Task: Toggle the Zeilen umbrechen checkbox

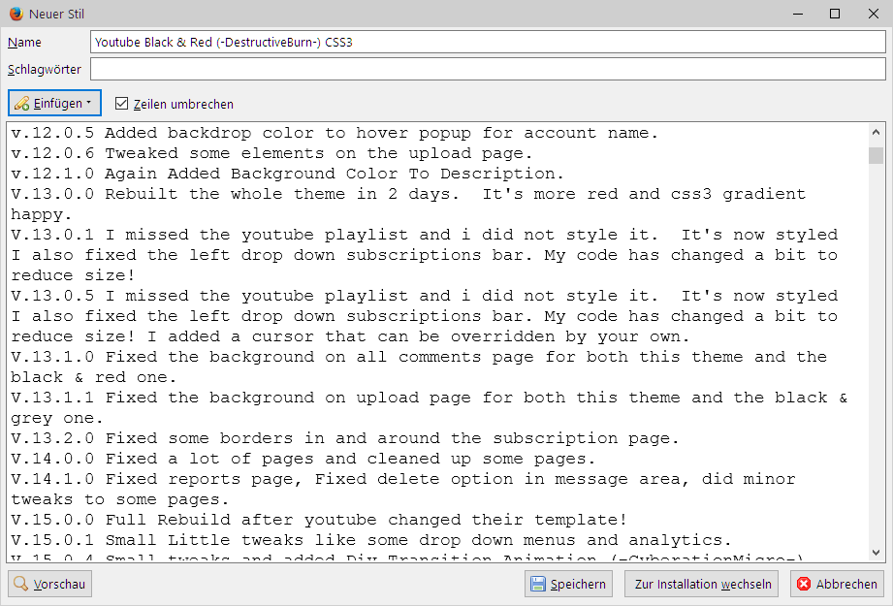Action: coord(122,104)
